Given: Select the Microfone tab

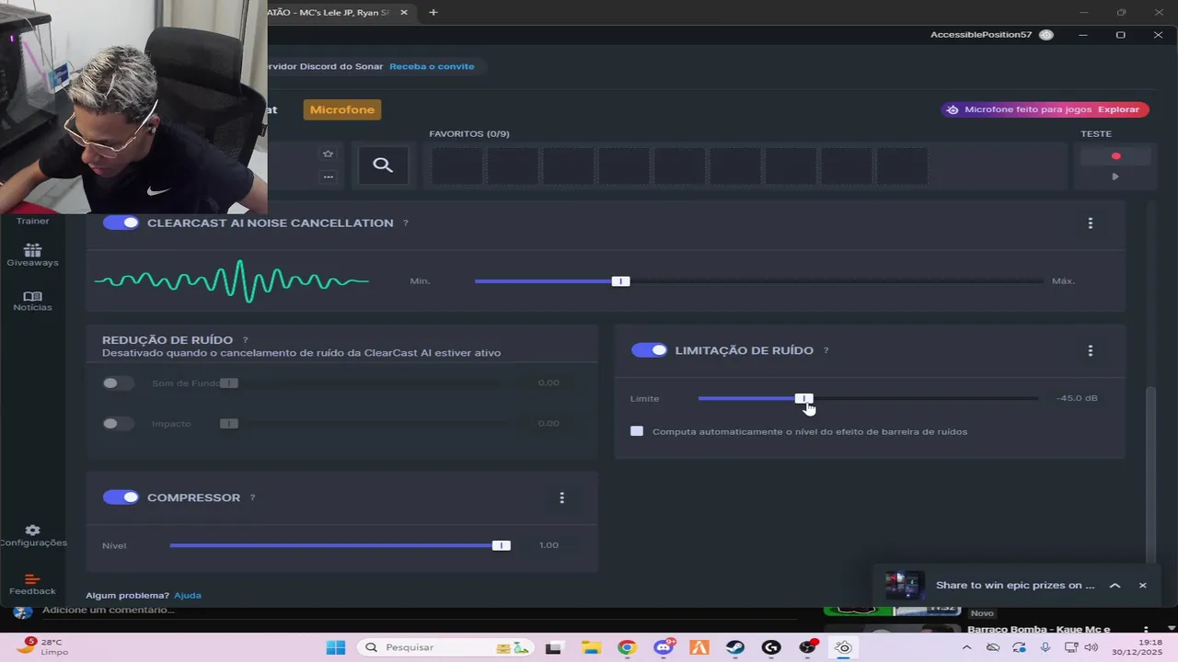Looking at the screenshot, I should (342, 109).
